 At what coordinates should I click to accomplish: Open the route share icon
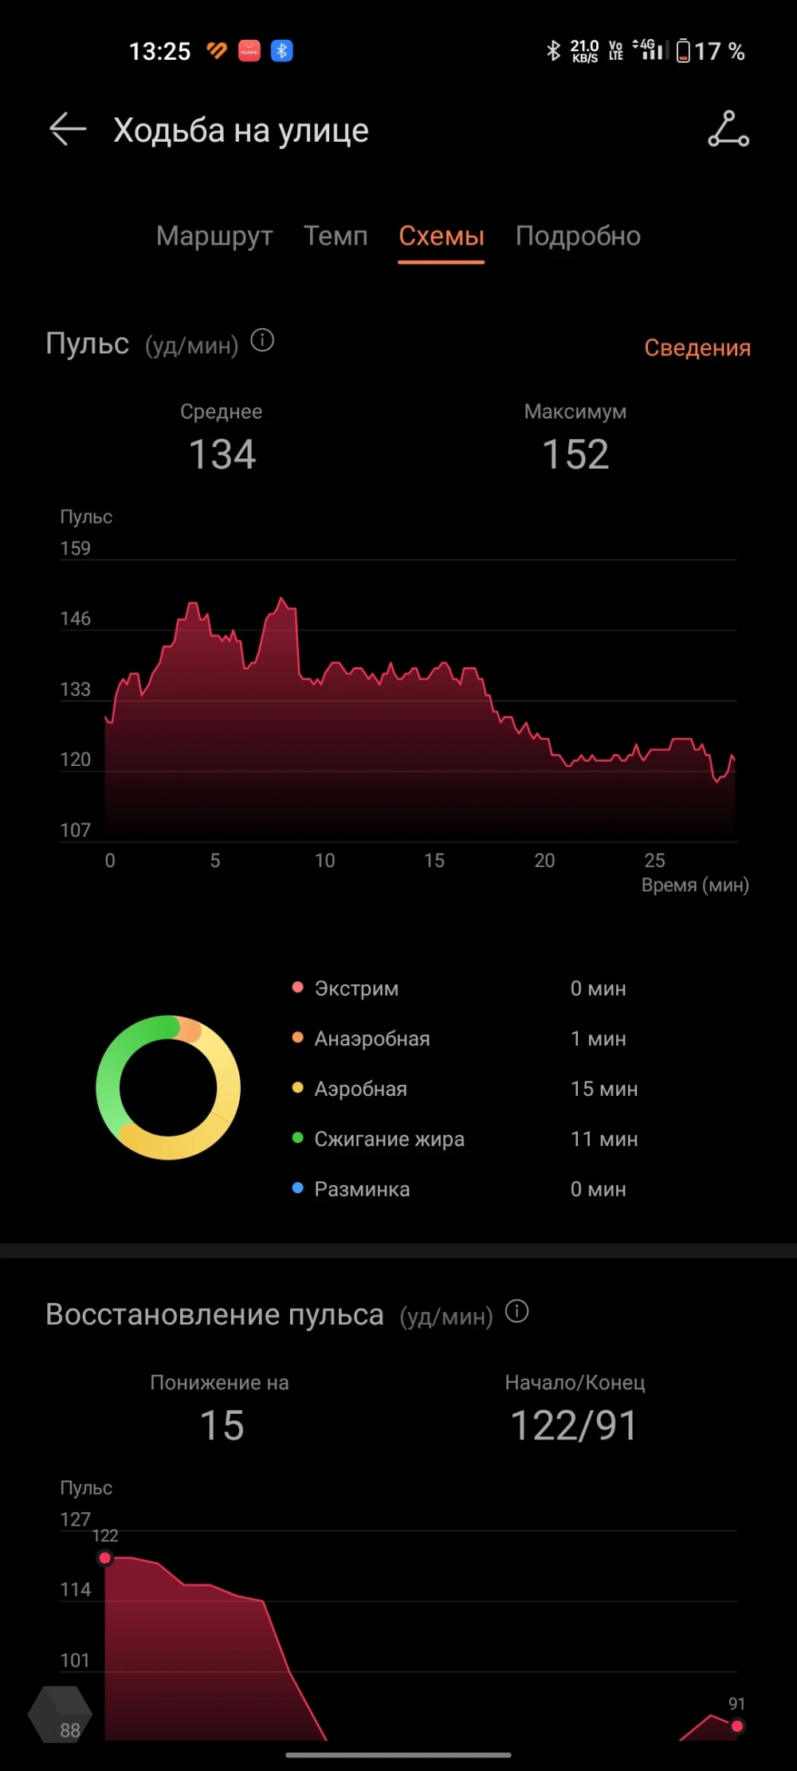tap(728, 129)
